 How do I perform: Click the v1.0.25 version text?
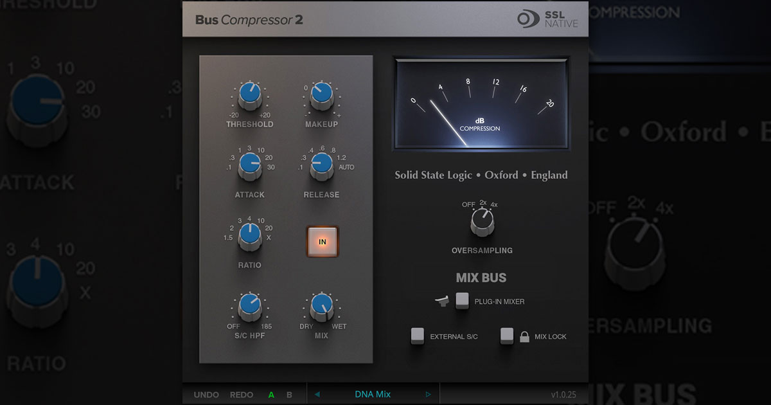pyautogui.click(x=564, y=395)
